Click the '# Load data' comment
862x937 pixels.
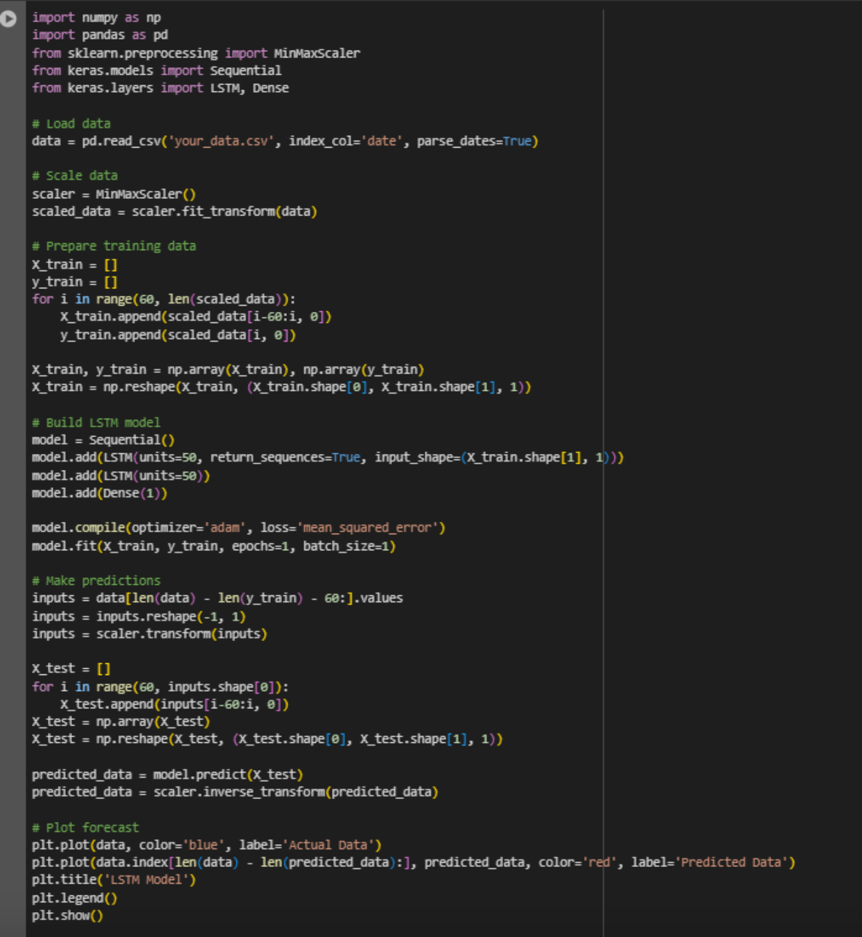pos(71,123)
